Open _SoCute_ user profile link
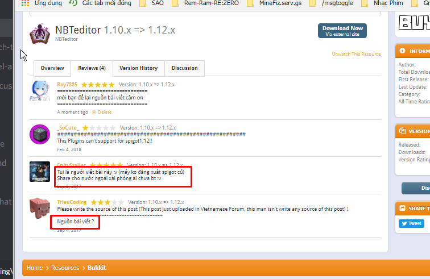Viewport: 430px width, 279px height. point(68,128)
